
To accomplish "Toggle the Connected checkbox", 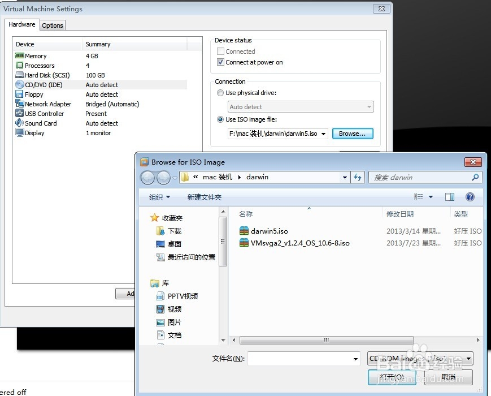I will pyautogui.click(x=220, y=51).
